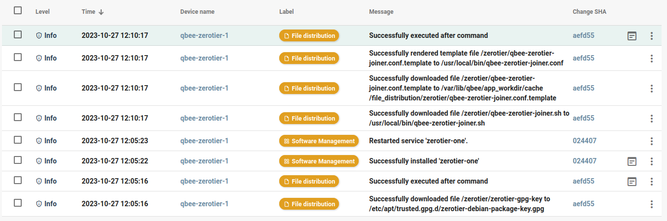The height and width of the screenshot is (221, 667).
Task: Click File distribution label in zerotier-gpg-key row
Action: pos(309,204)
